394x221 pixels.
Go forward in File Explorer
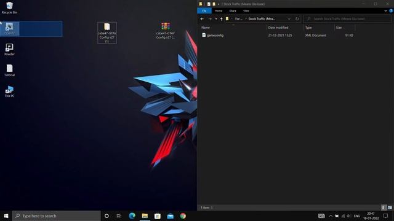point(210,19)
